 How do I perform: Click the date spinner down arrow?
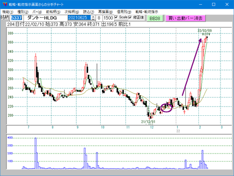click(93, 19)
